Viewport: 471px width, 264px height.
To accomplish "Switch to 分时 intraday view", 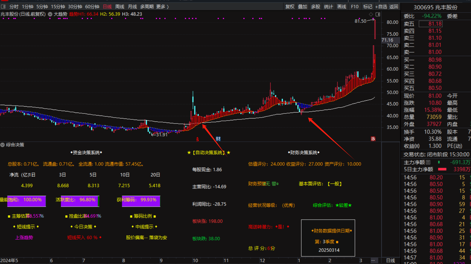I will (x=14, y=7).
